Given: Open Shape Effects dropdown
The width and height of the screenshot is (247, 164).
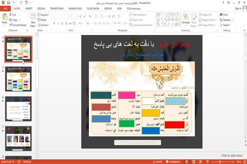Looking at the screenshot, I should pyautogui.click(x=207, y=25).
